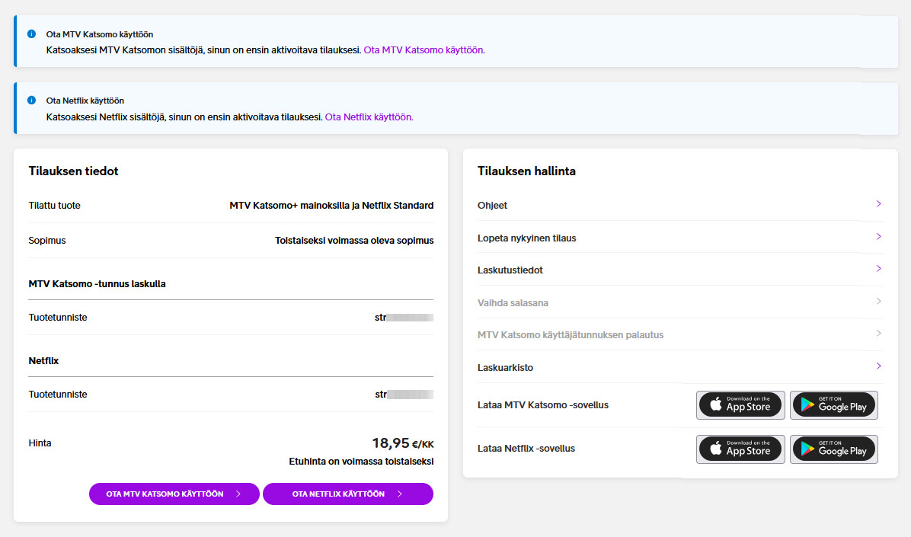This screenshot has width=911, height=537.
Task: Click the price '18,95 €/KK'
Action: pos(403,443)
